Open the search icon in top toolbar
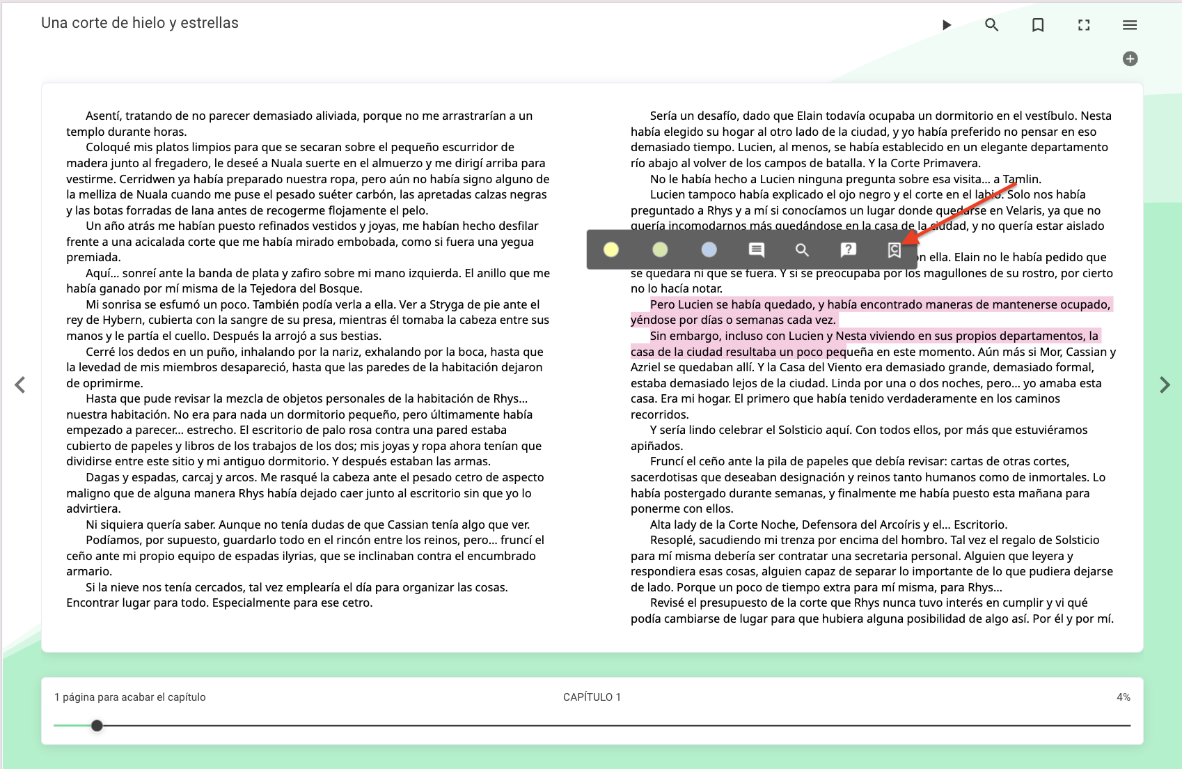Viewport: 1182px width, 769px height. coord(992,25)
